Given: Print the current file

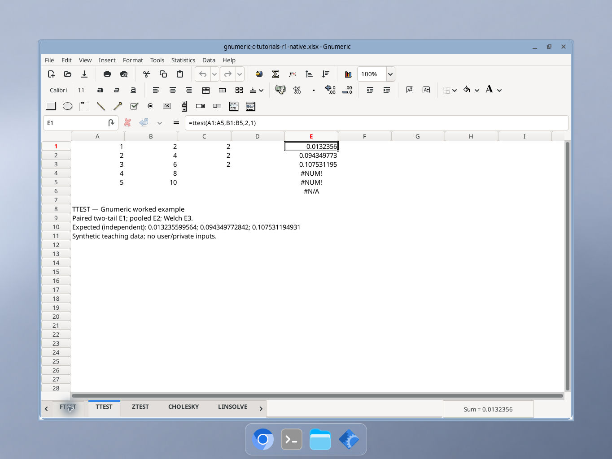Looking at the screenshot, I should pyautogui.click(x=107, y=74).
